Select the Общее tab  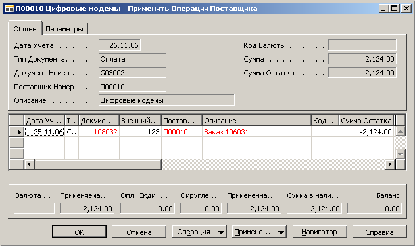25,28
